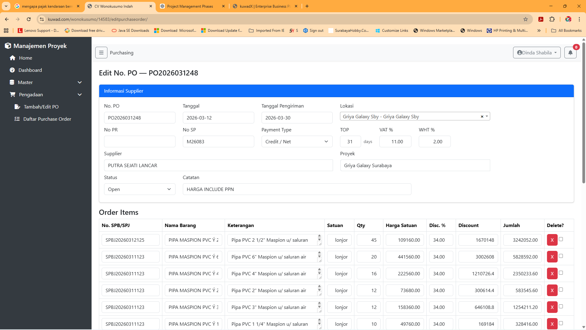Open Dinda Shabila user menu
The height and width of the screenshot is (330, 586).
(x=537, y=53)
